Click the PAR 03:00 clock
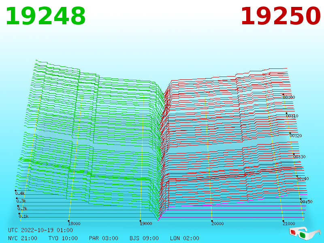Image resolution: width=324 pixels, height=243 pixels. [104, 238]
